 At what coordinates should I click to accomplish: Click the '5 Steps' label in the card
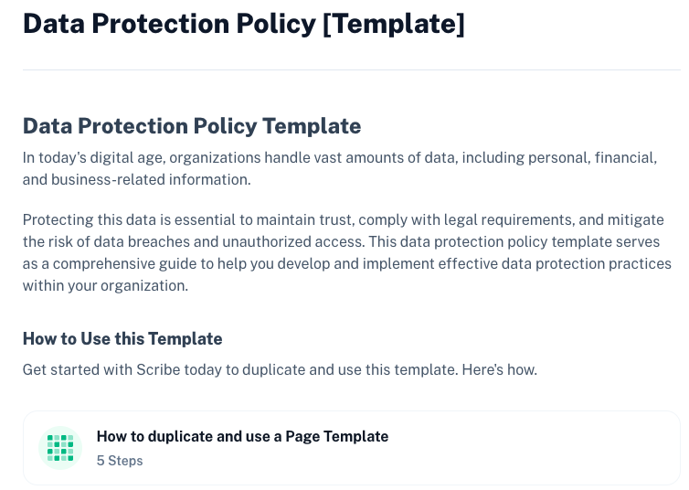point(120,461)
